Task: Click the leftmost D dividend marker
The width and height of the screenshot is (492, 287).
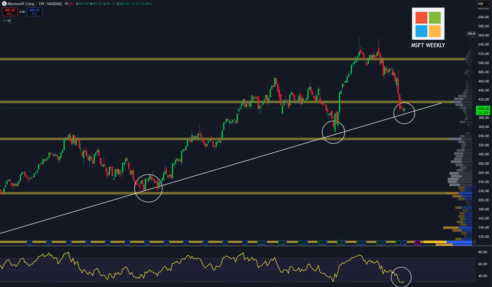Action: pos(30,242)
